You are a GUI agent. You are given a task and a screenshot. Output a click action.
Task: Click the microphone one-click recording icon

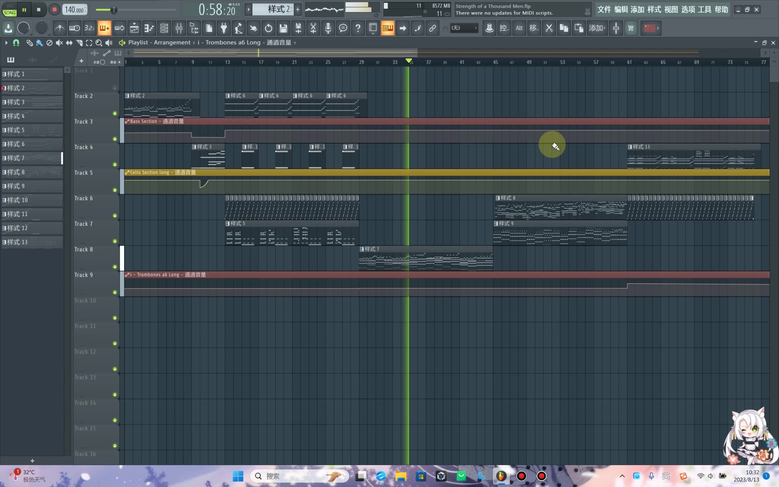pyautogui.click(x=328, y=28)
